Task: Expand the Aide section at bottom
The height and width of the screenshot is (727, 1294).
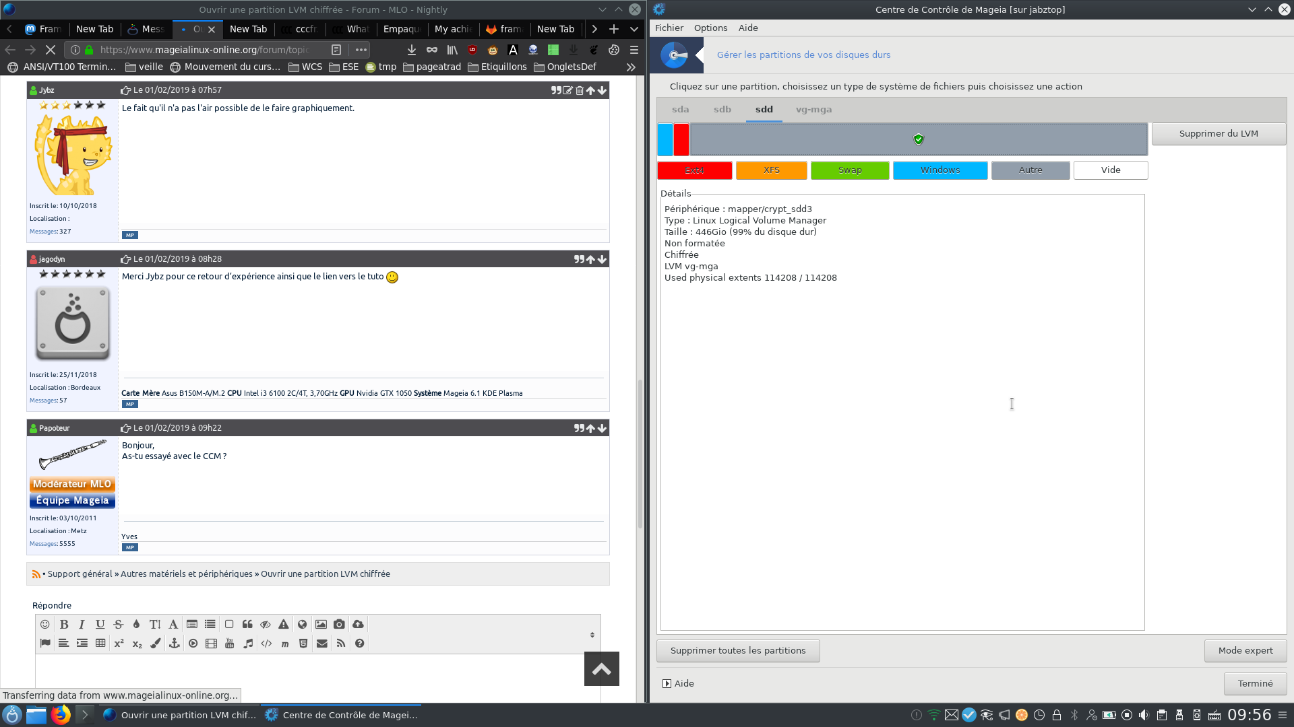Action: [677, 683]
